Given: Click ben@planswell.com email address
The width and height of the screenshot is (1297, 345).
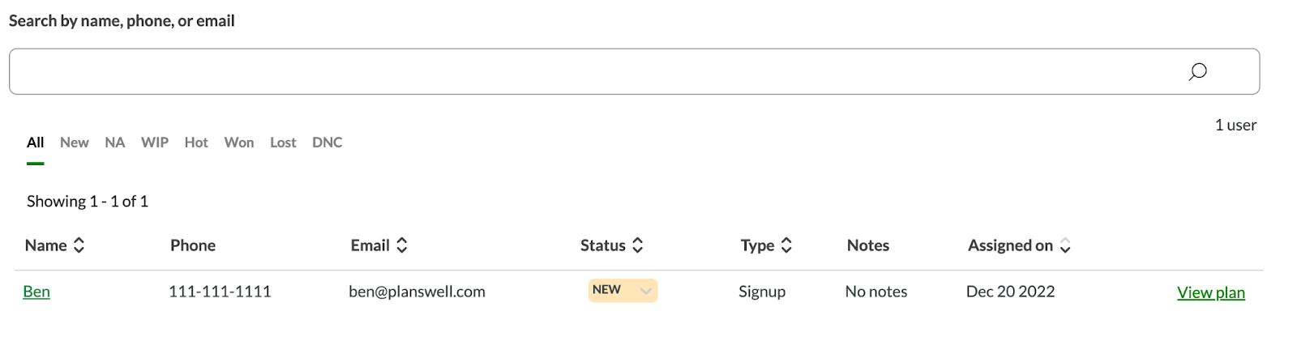Looking at the screenshot, I should 417,292.
